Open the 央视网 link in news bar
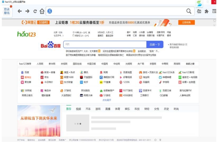The width and height of the screenshot is (217, 143). coord(64,64)
